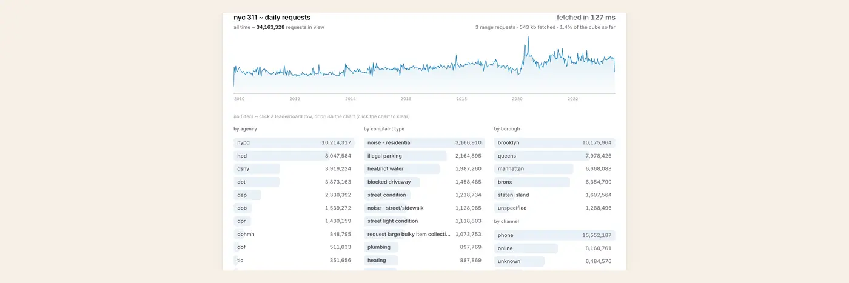Screen dimensions: 849x283
Task: Click the tlc agency row
Action: click(x=294, y=260)
